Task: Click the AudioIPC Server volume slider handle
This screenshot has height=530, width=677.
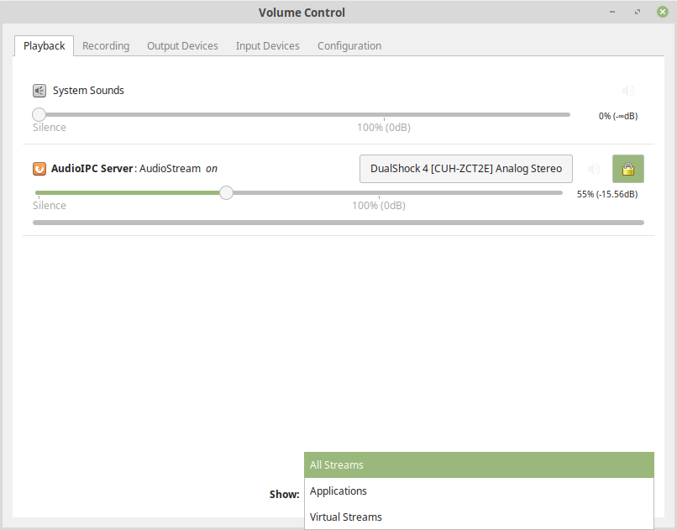Action: (226, 192)
